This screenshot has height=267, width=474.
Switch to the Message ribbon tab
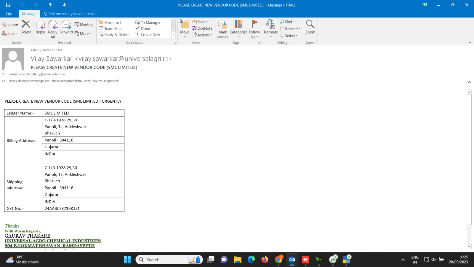[29, 14]
